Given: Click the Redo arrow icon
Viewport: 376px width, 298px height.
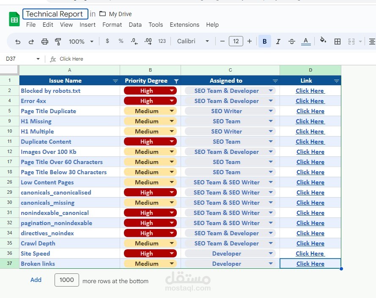Looking at the screenshot, I should (31, 42).
